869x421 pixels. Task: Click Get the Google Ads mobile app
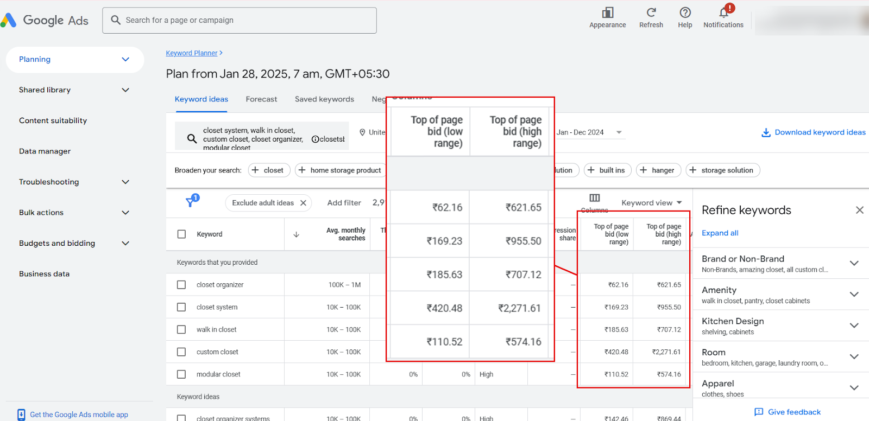pyautogui.click(x=79, y=414)
